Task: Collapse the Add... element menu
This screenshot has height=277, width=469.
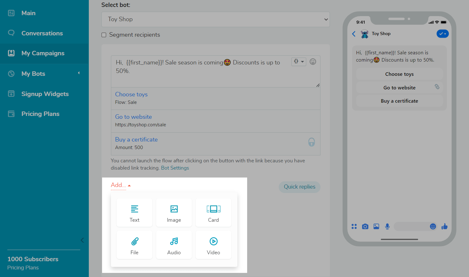Action: [x=121, y=185]
